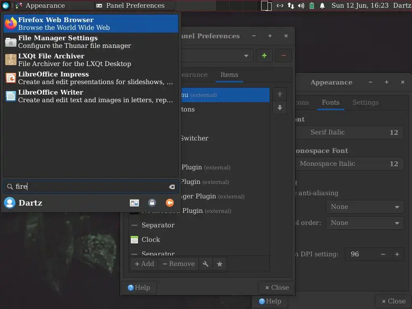The height and width of the screenshot is (309, 412).
Task: Open the Dartz user menu in the top panel
Action: pyautogui.click(x=402, y=6)
